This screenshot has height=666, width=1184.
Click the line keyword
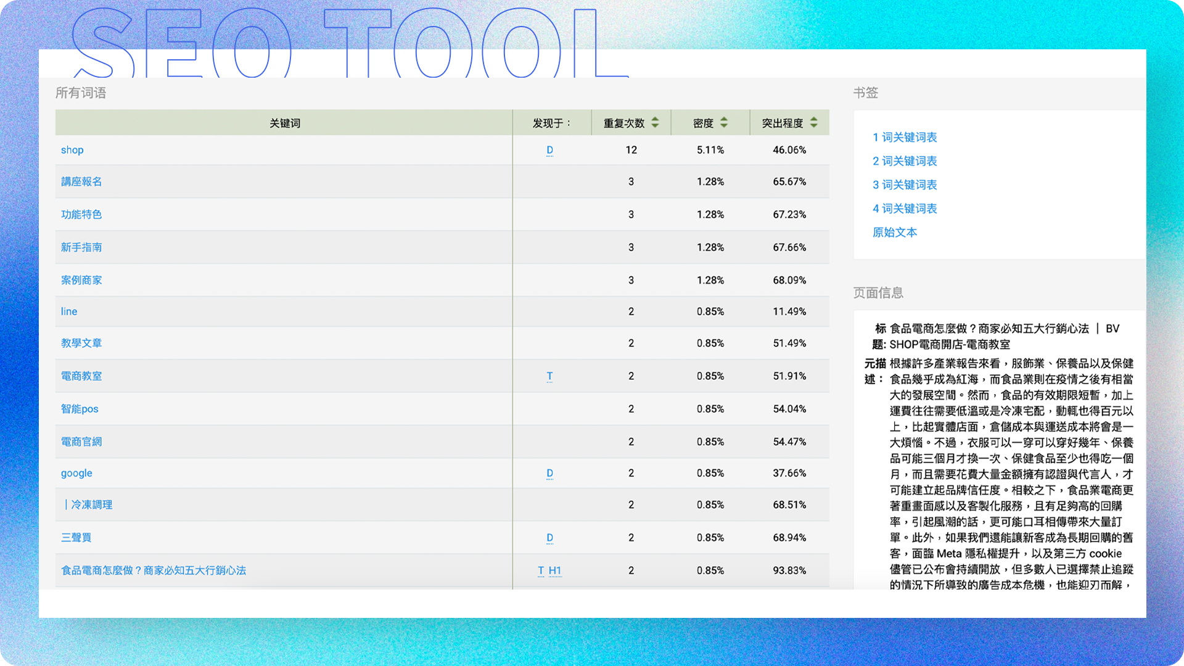[x=69, y=311]
